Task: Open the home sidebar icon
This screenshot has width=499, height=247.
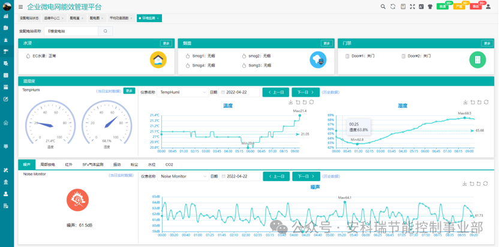Action: (6, 123)
